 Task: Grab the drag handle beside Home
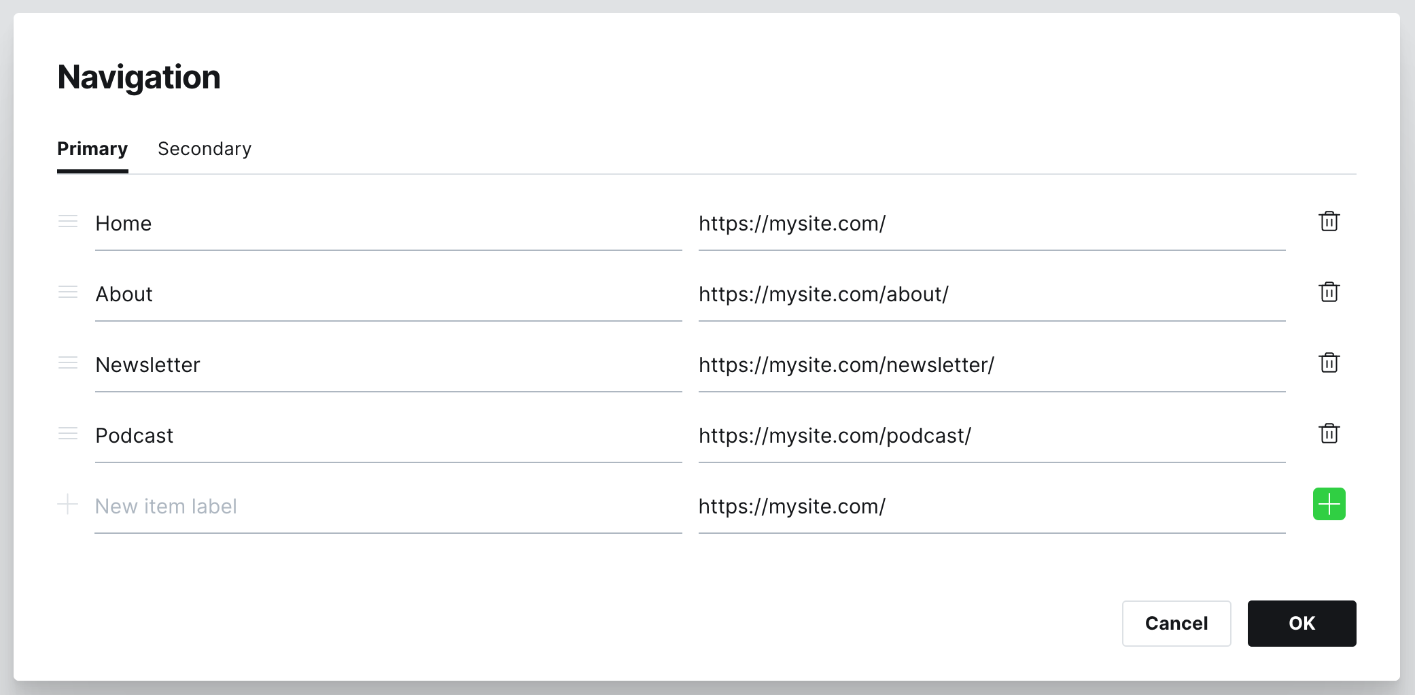(68, 222)
